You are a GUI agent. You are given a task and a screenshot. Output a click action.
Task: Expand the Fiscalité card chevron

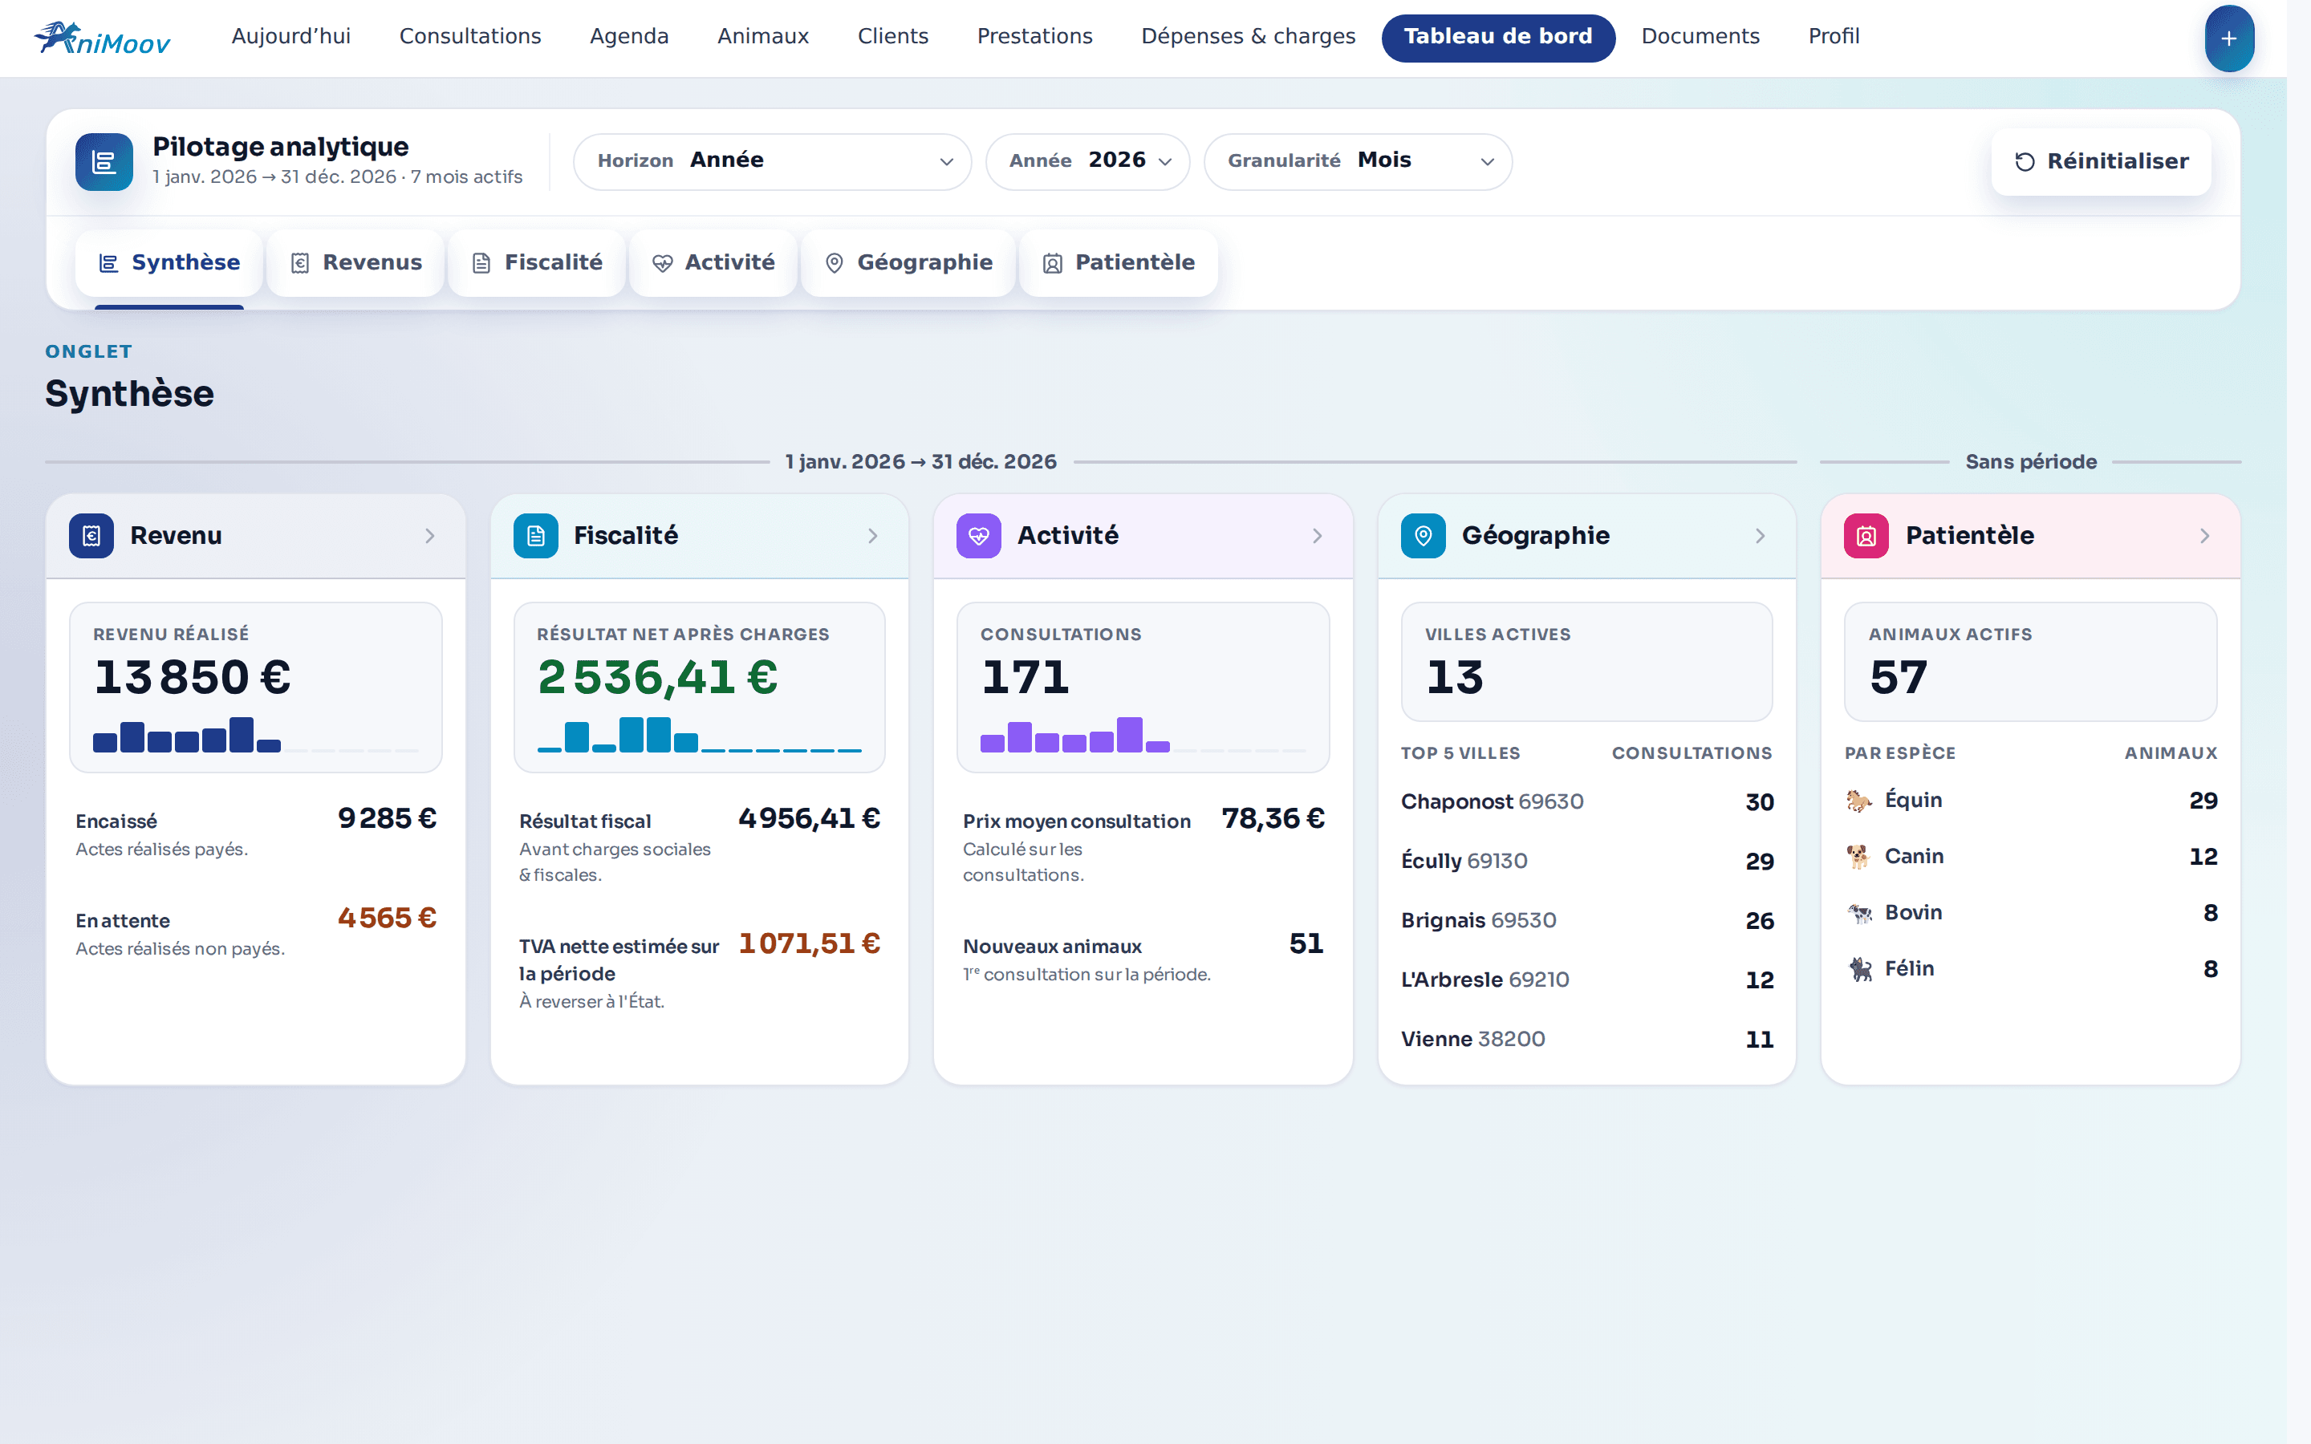pyautogui.click(x=873, y=536)
